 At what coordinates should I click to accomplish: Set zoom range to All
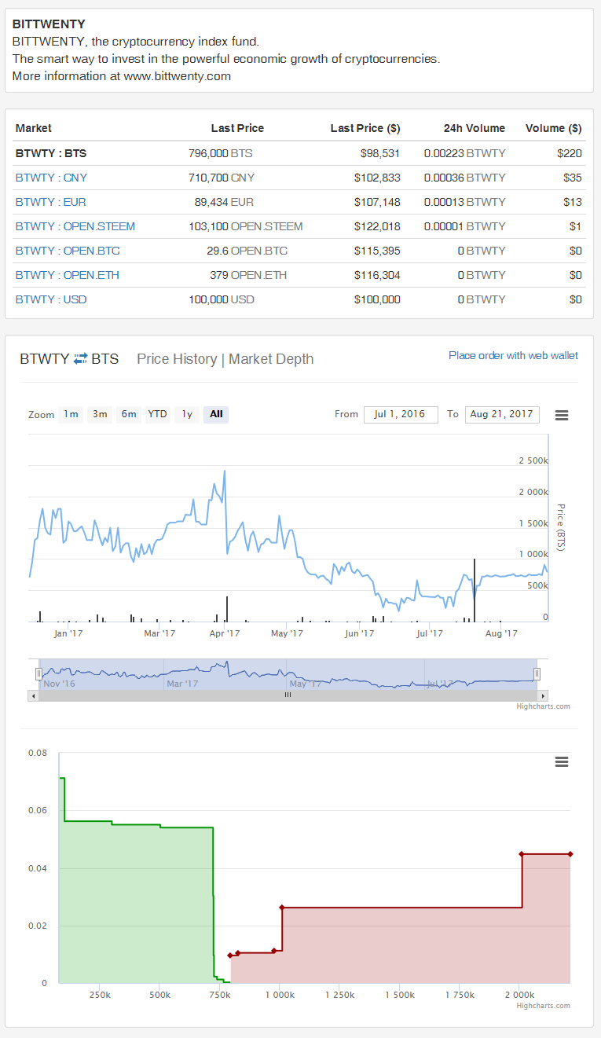pyautogui.click(x=216, y=414)
